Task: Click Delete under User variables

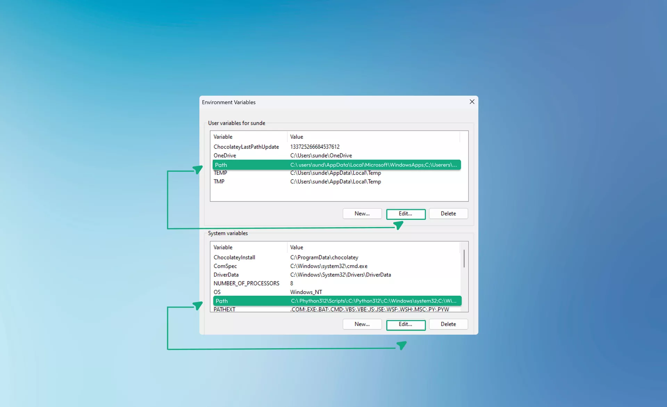Action: [448, 214]
